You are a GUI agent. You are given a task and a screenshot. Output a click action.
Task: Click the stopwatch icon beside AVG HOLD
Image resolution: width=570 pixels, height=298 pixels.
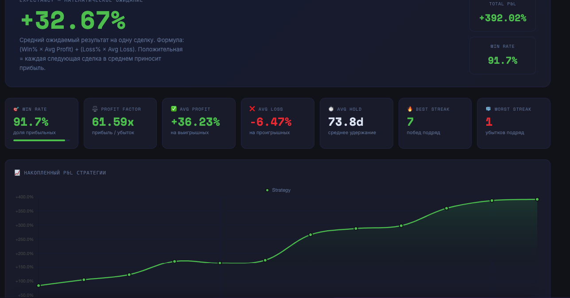click(x=331, y=109)
